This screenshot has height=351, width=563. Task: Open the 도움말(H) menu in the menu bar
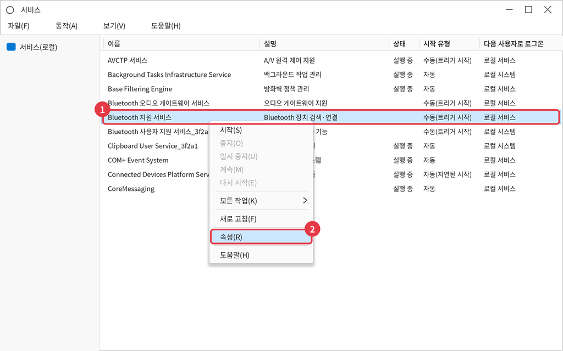tap(166, 26)
